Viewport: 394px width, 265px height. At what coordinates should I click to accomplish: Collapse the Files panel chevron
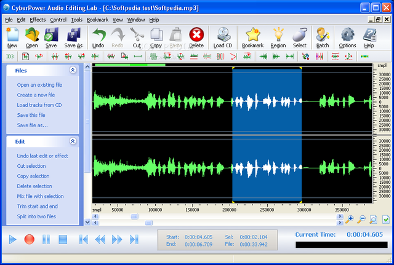[73, 70]
